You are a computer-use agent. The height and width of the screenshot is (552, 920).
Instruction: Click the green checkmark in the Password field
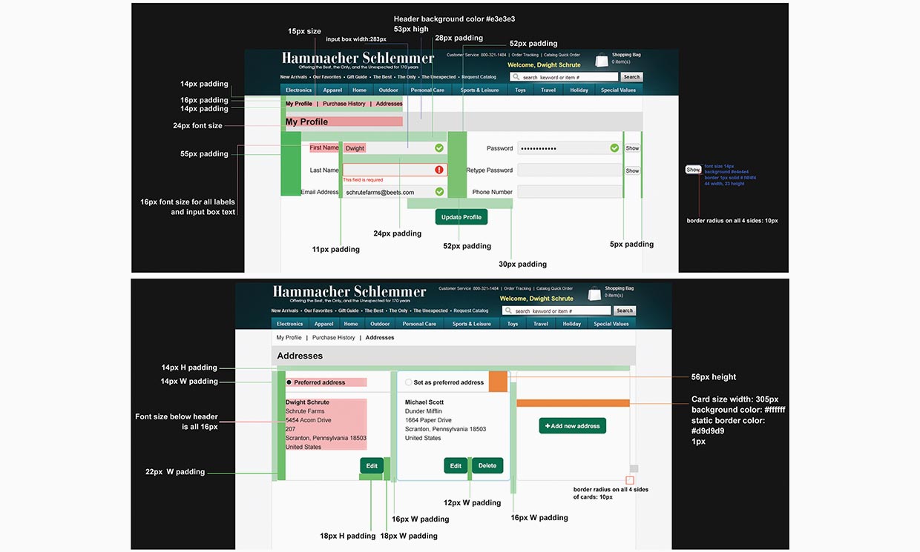click(x=614, y=148)
